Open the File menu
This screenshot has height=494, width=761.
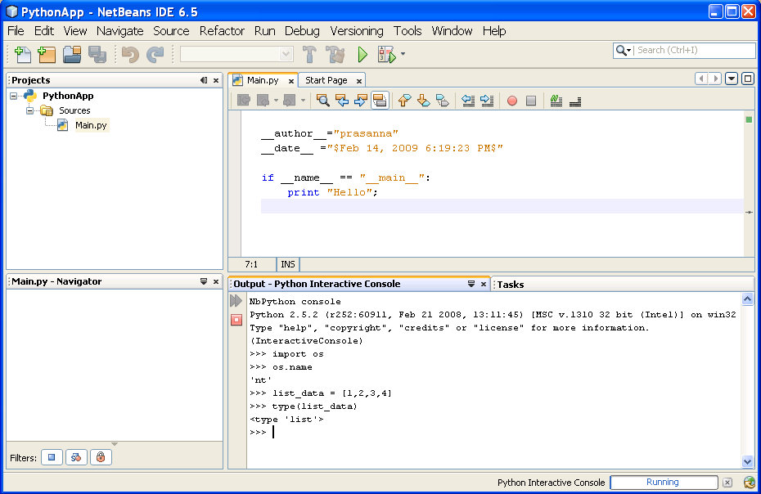[x=16, y=30]
